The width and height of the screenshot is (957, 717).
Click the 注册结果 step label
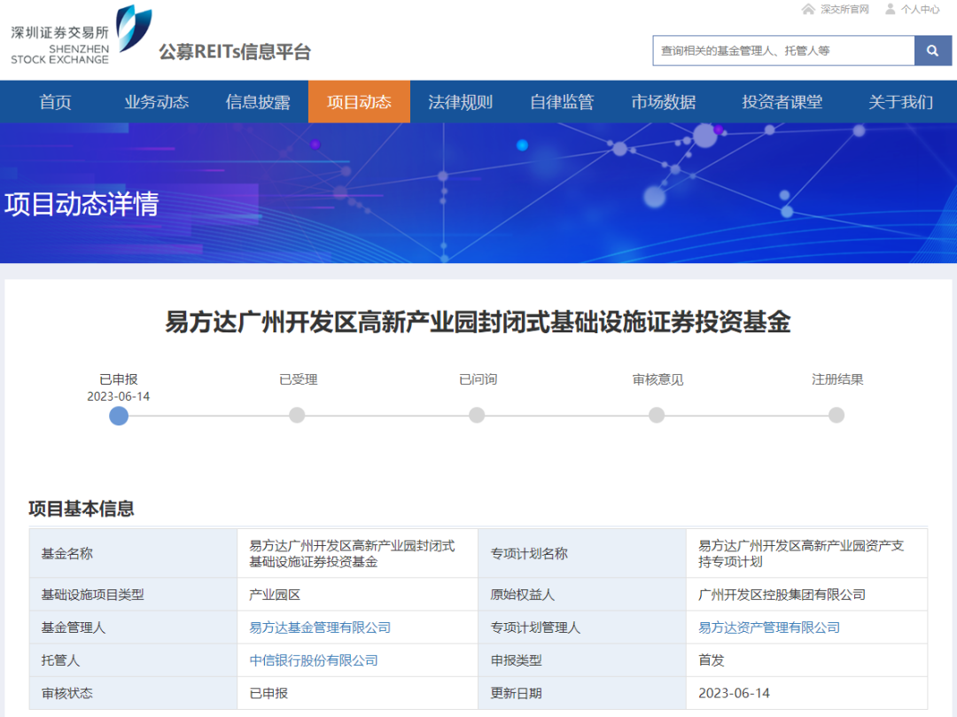837,379
